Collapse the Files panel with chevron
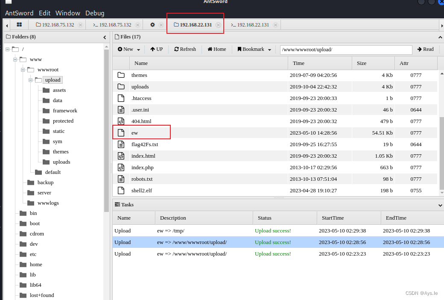Screen dimensions: 444x300 click(x=440, y=37)
